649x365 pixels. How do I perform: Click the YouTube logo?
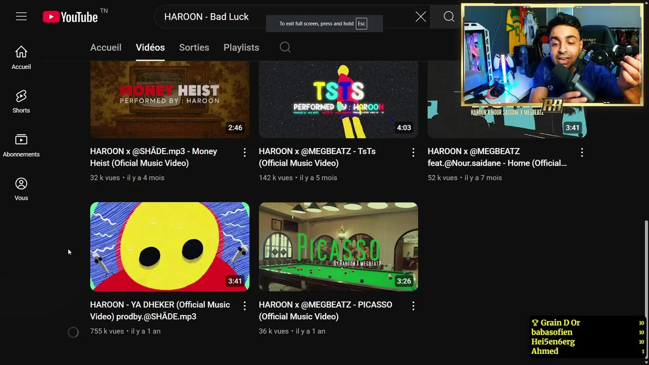[70, 17]
